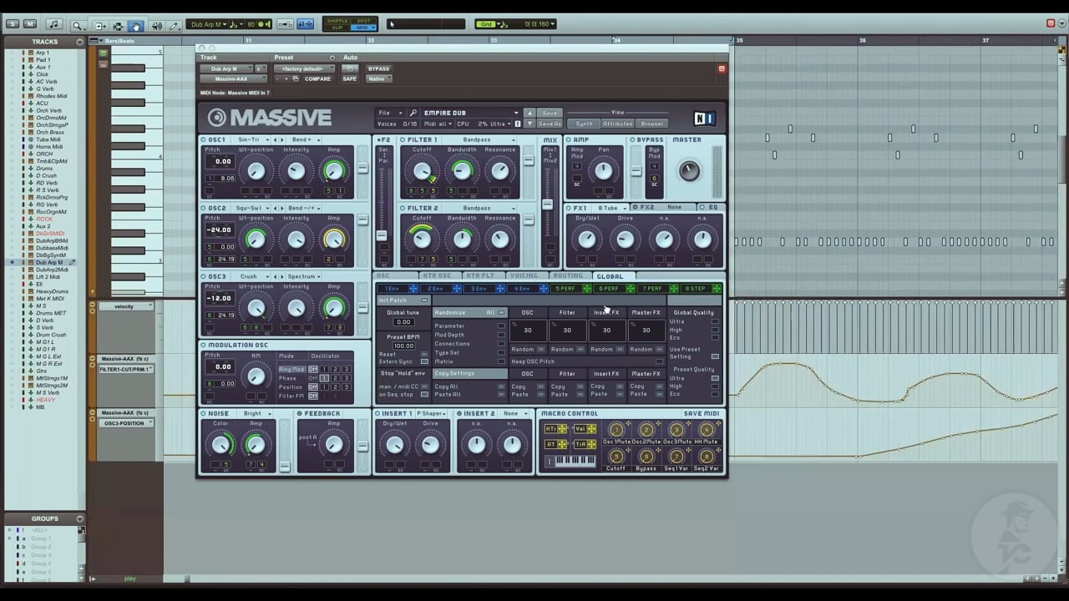This screenshot has width=1069, height=601.
Task: Click the Mute M button in toolbar
Action: coord(30,23)
